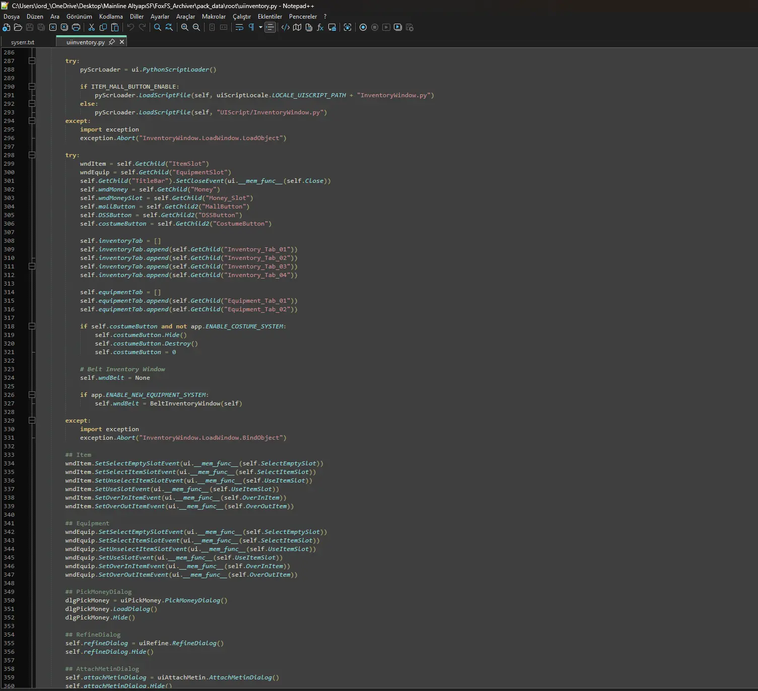This screenshot has height=691, width=758.
Task: Collapse the costumeButton if block fold
Action: [32, 326]
